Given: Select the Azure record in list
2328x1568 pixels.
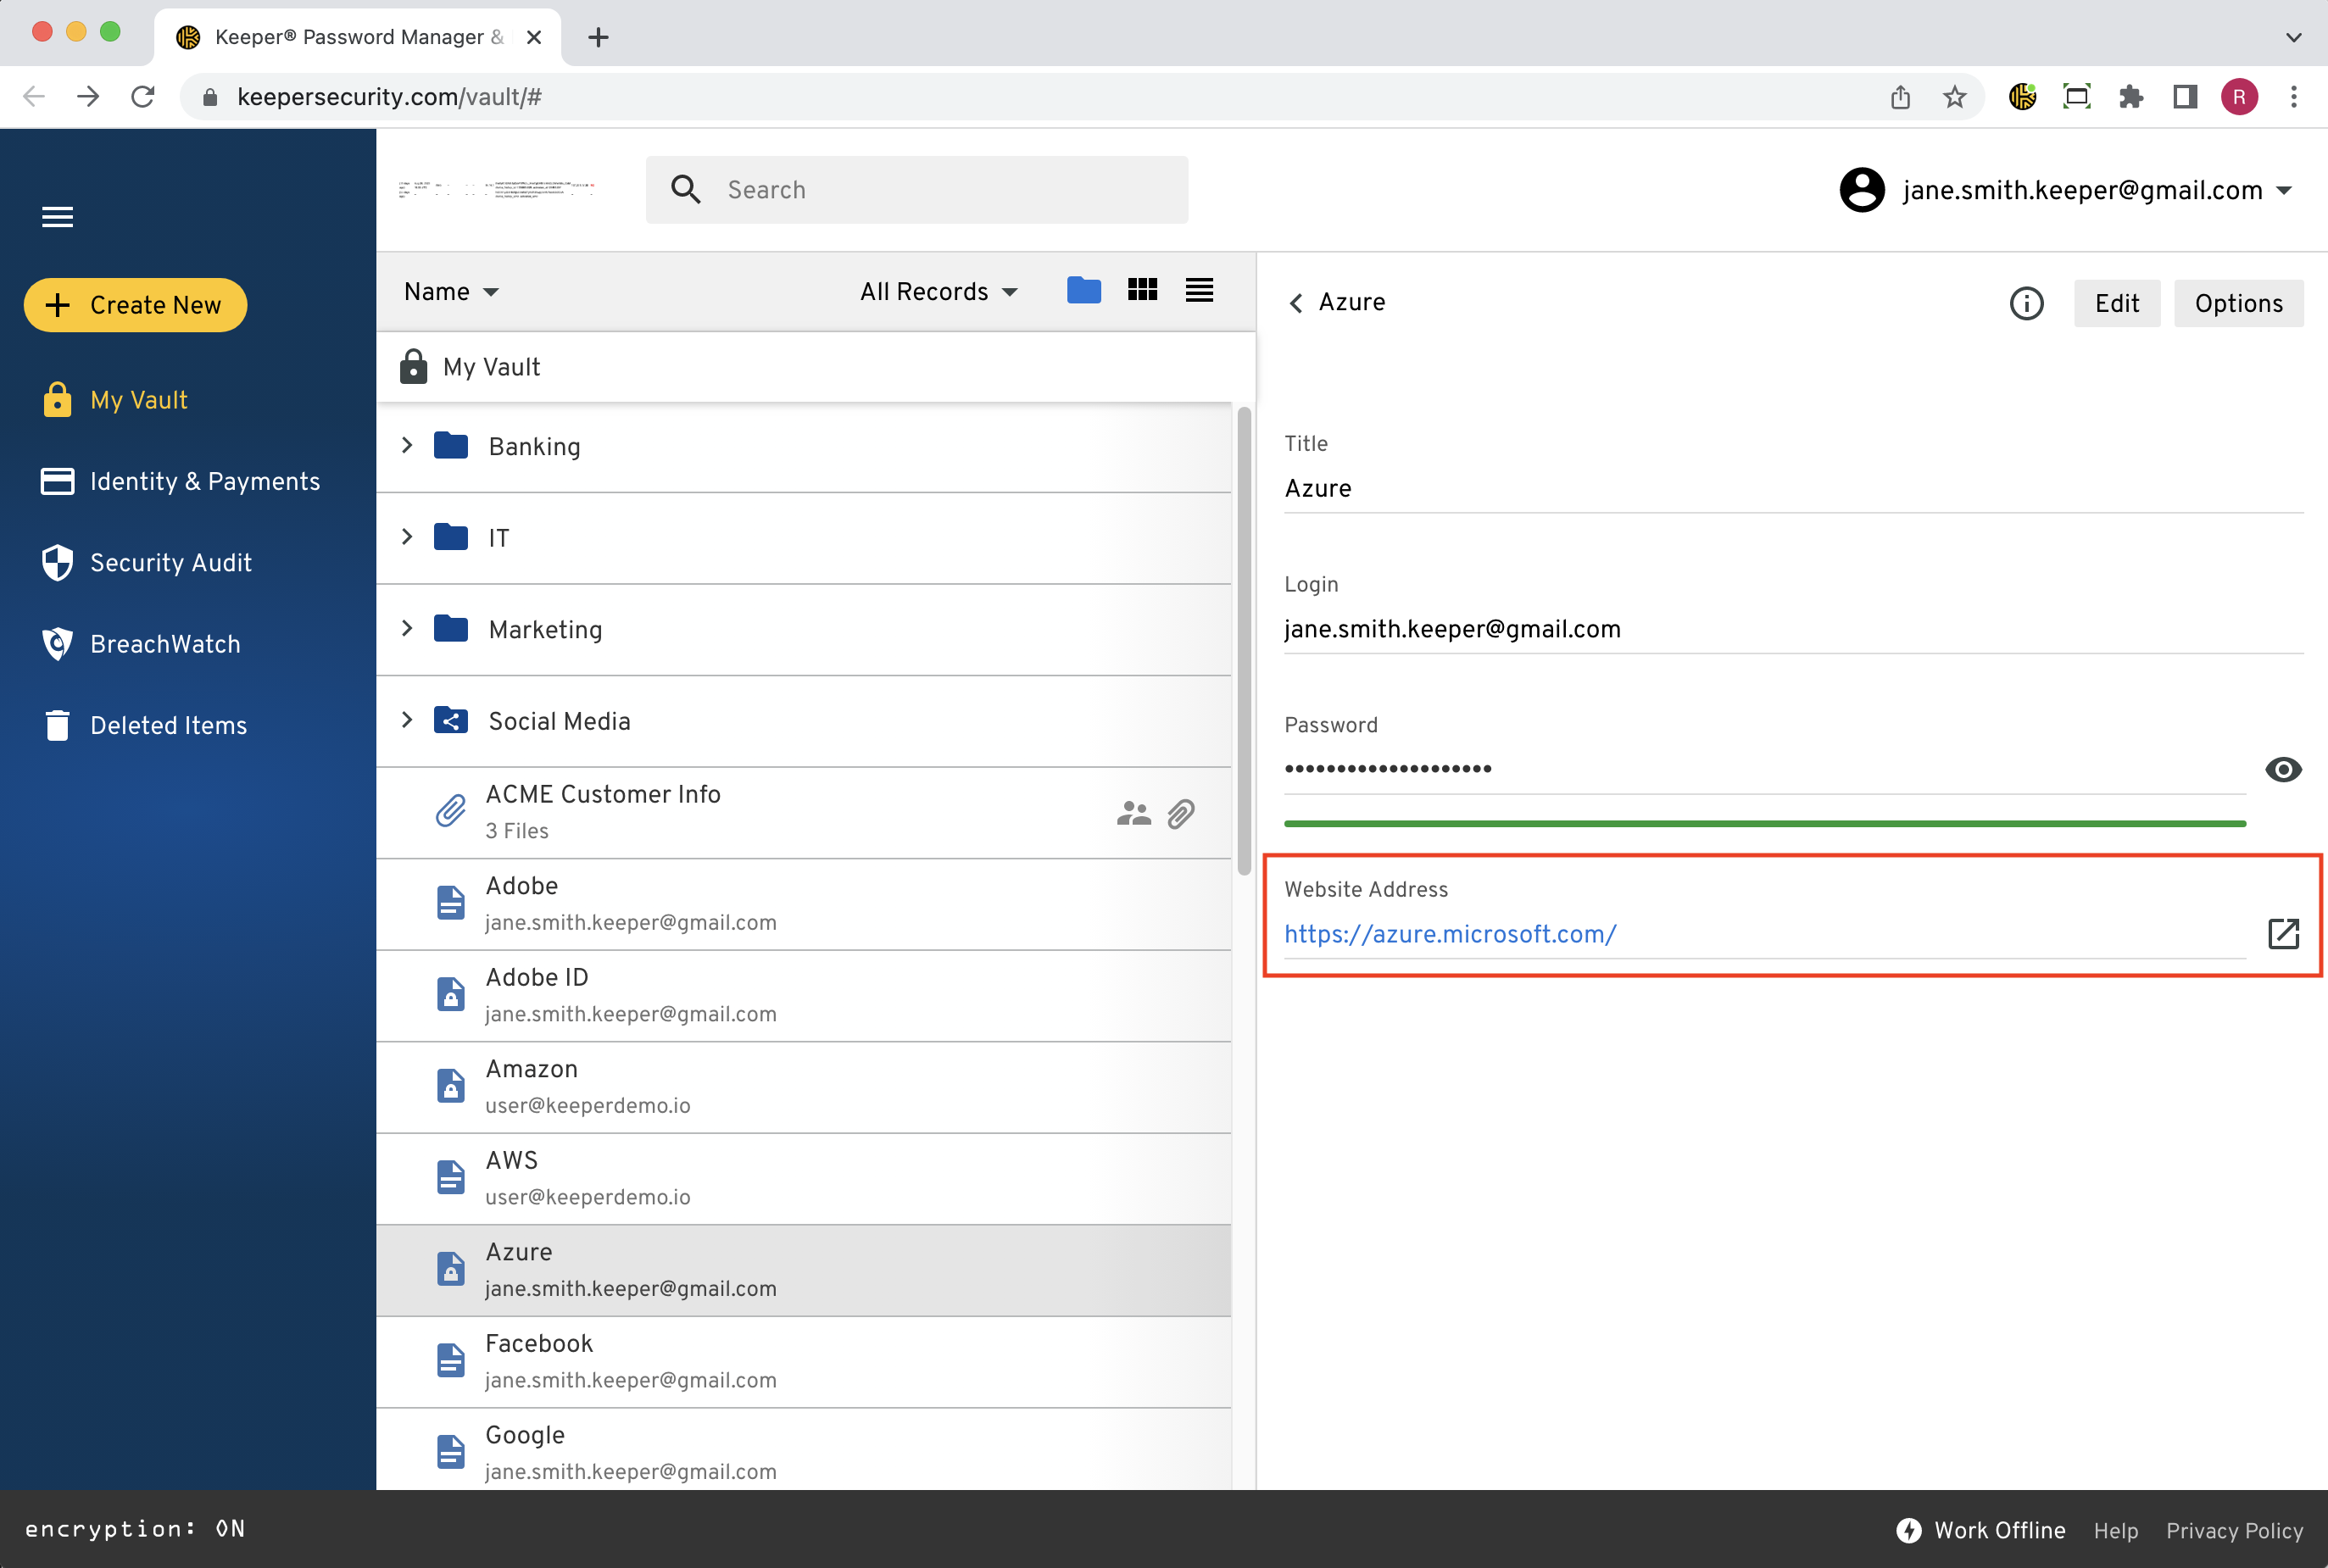Looking at the screenshot, I should (x=803, y=1270).
